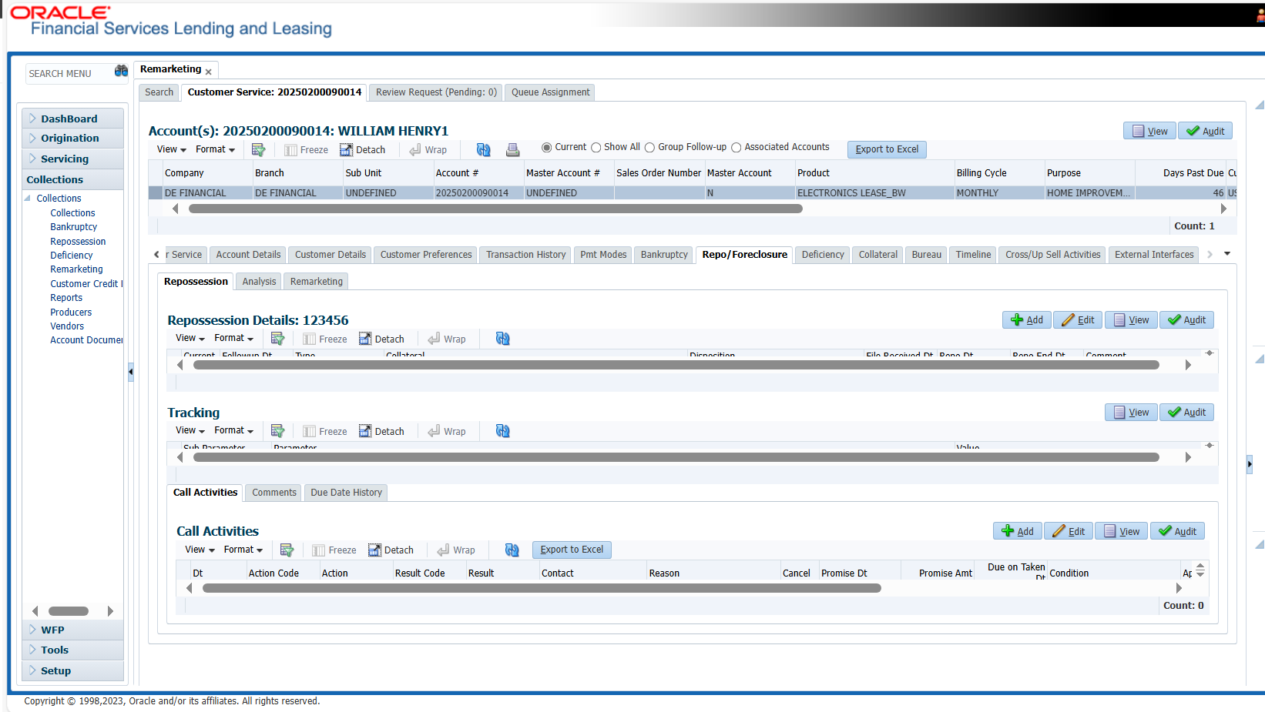Click the left menu horizontal scrollbar

coord(69,611)
